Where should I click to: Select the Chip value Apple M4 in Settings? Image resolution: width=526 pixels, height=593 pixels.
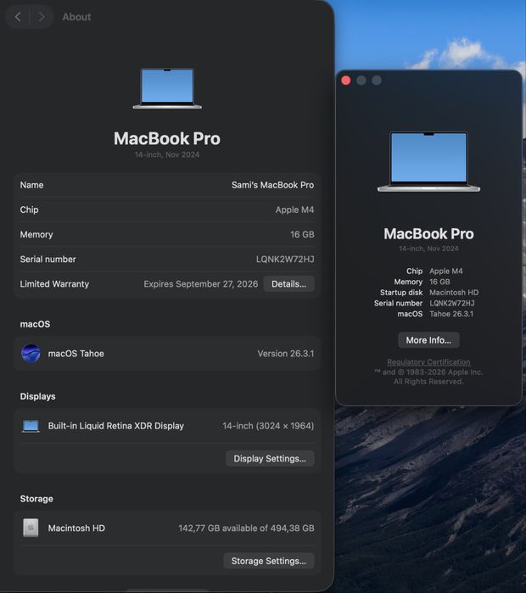(294, 210)
